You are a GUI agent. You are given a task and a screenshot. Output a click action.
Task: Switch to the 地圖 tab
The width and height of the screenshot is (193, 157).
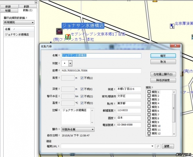click(x=9, y=11)
